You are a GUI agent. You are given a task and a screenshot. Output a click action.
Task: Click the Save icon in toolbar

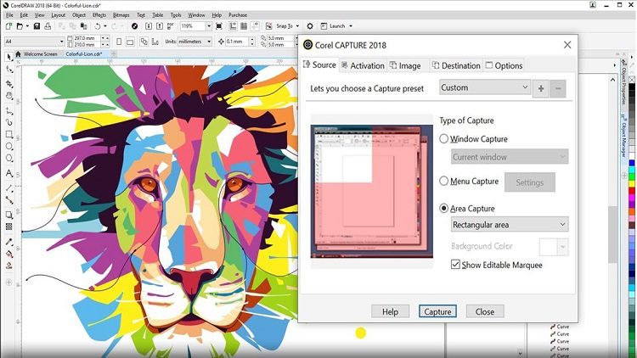pos(37,26)
